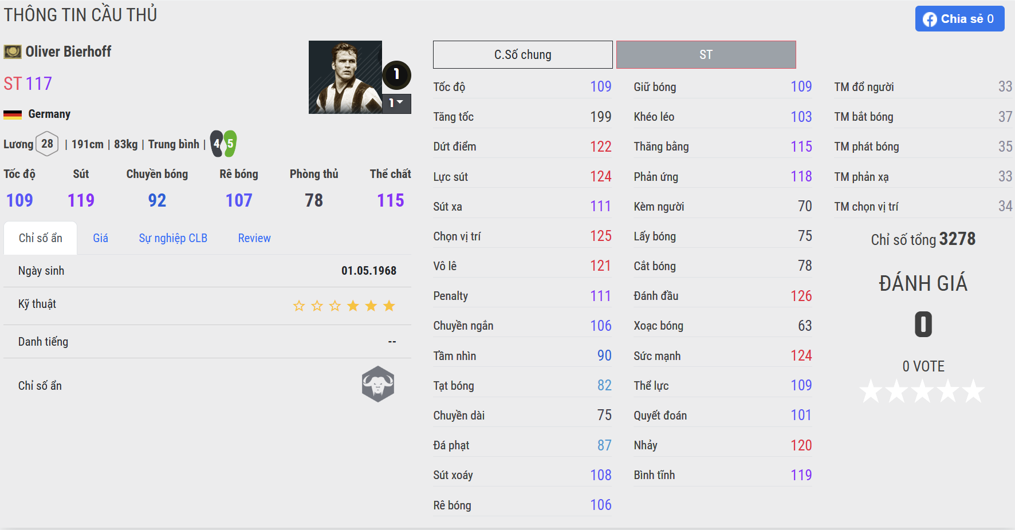This screenshot has width=1015, height=530.
Task: Click the green right foot rating icon
Action: click(x=230, y=144)
